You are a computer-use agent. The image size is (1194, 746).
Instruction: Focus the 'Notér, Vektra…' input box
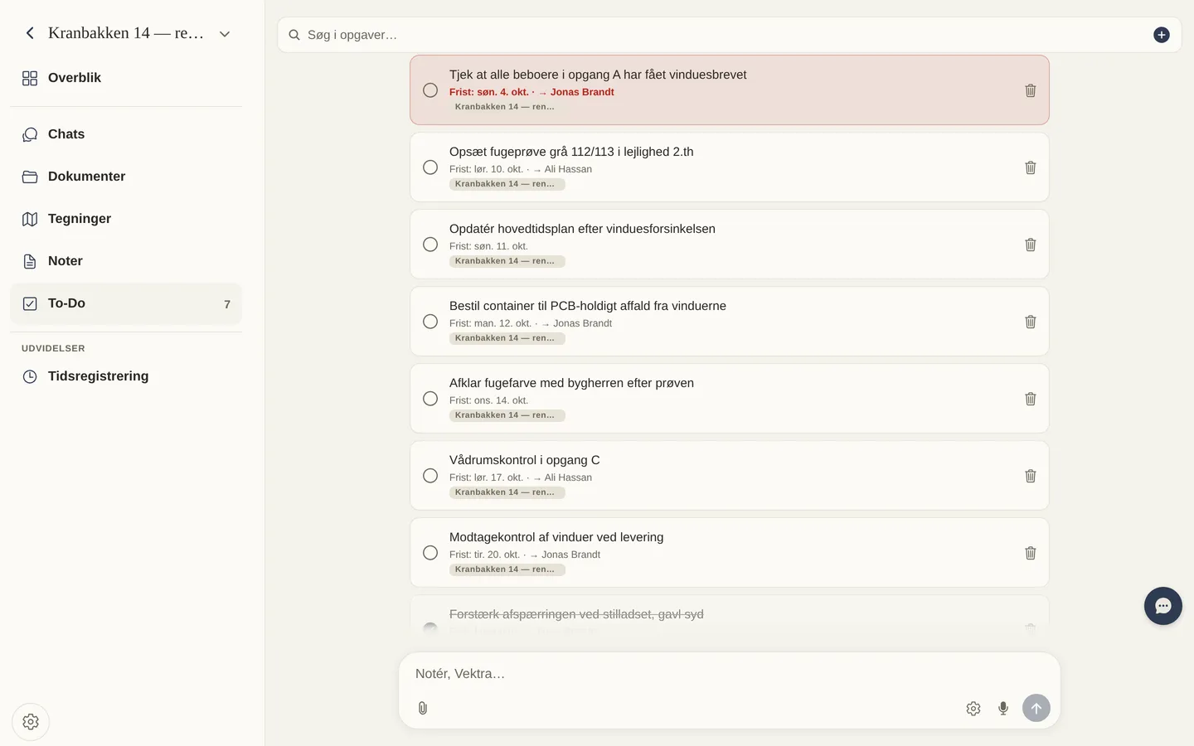pos(730,674)
